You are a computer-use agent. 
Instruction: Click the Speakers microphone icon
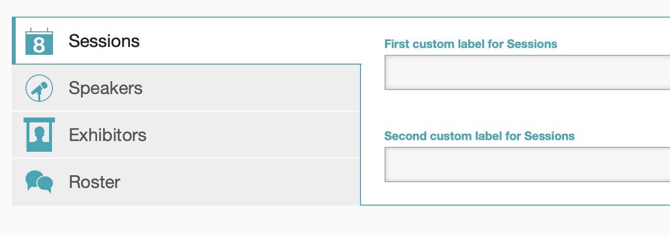(39, 88)
